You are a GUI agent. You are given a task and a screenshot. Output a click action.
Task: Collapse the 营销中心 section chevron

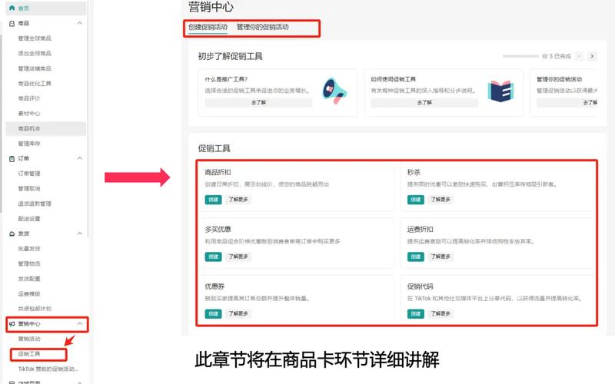coord(80,323)
